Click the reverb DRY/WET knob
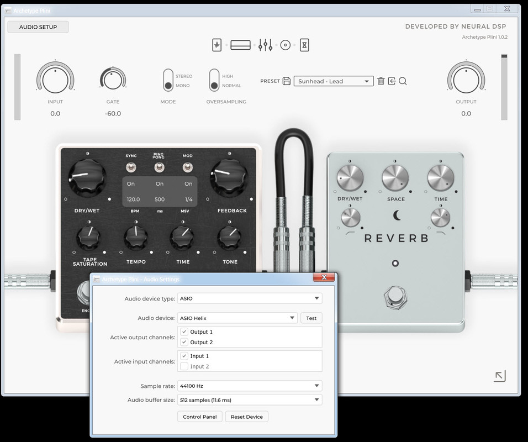 [x=350, y=178]
